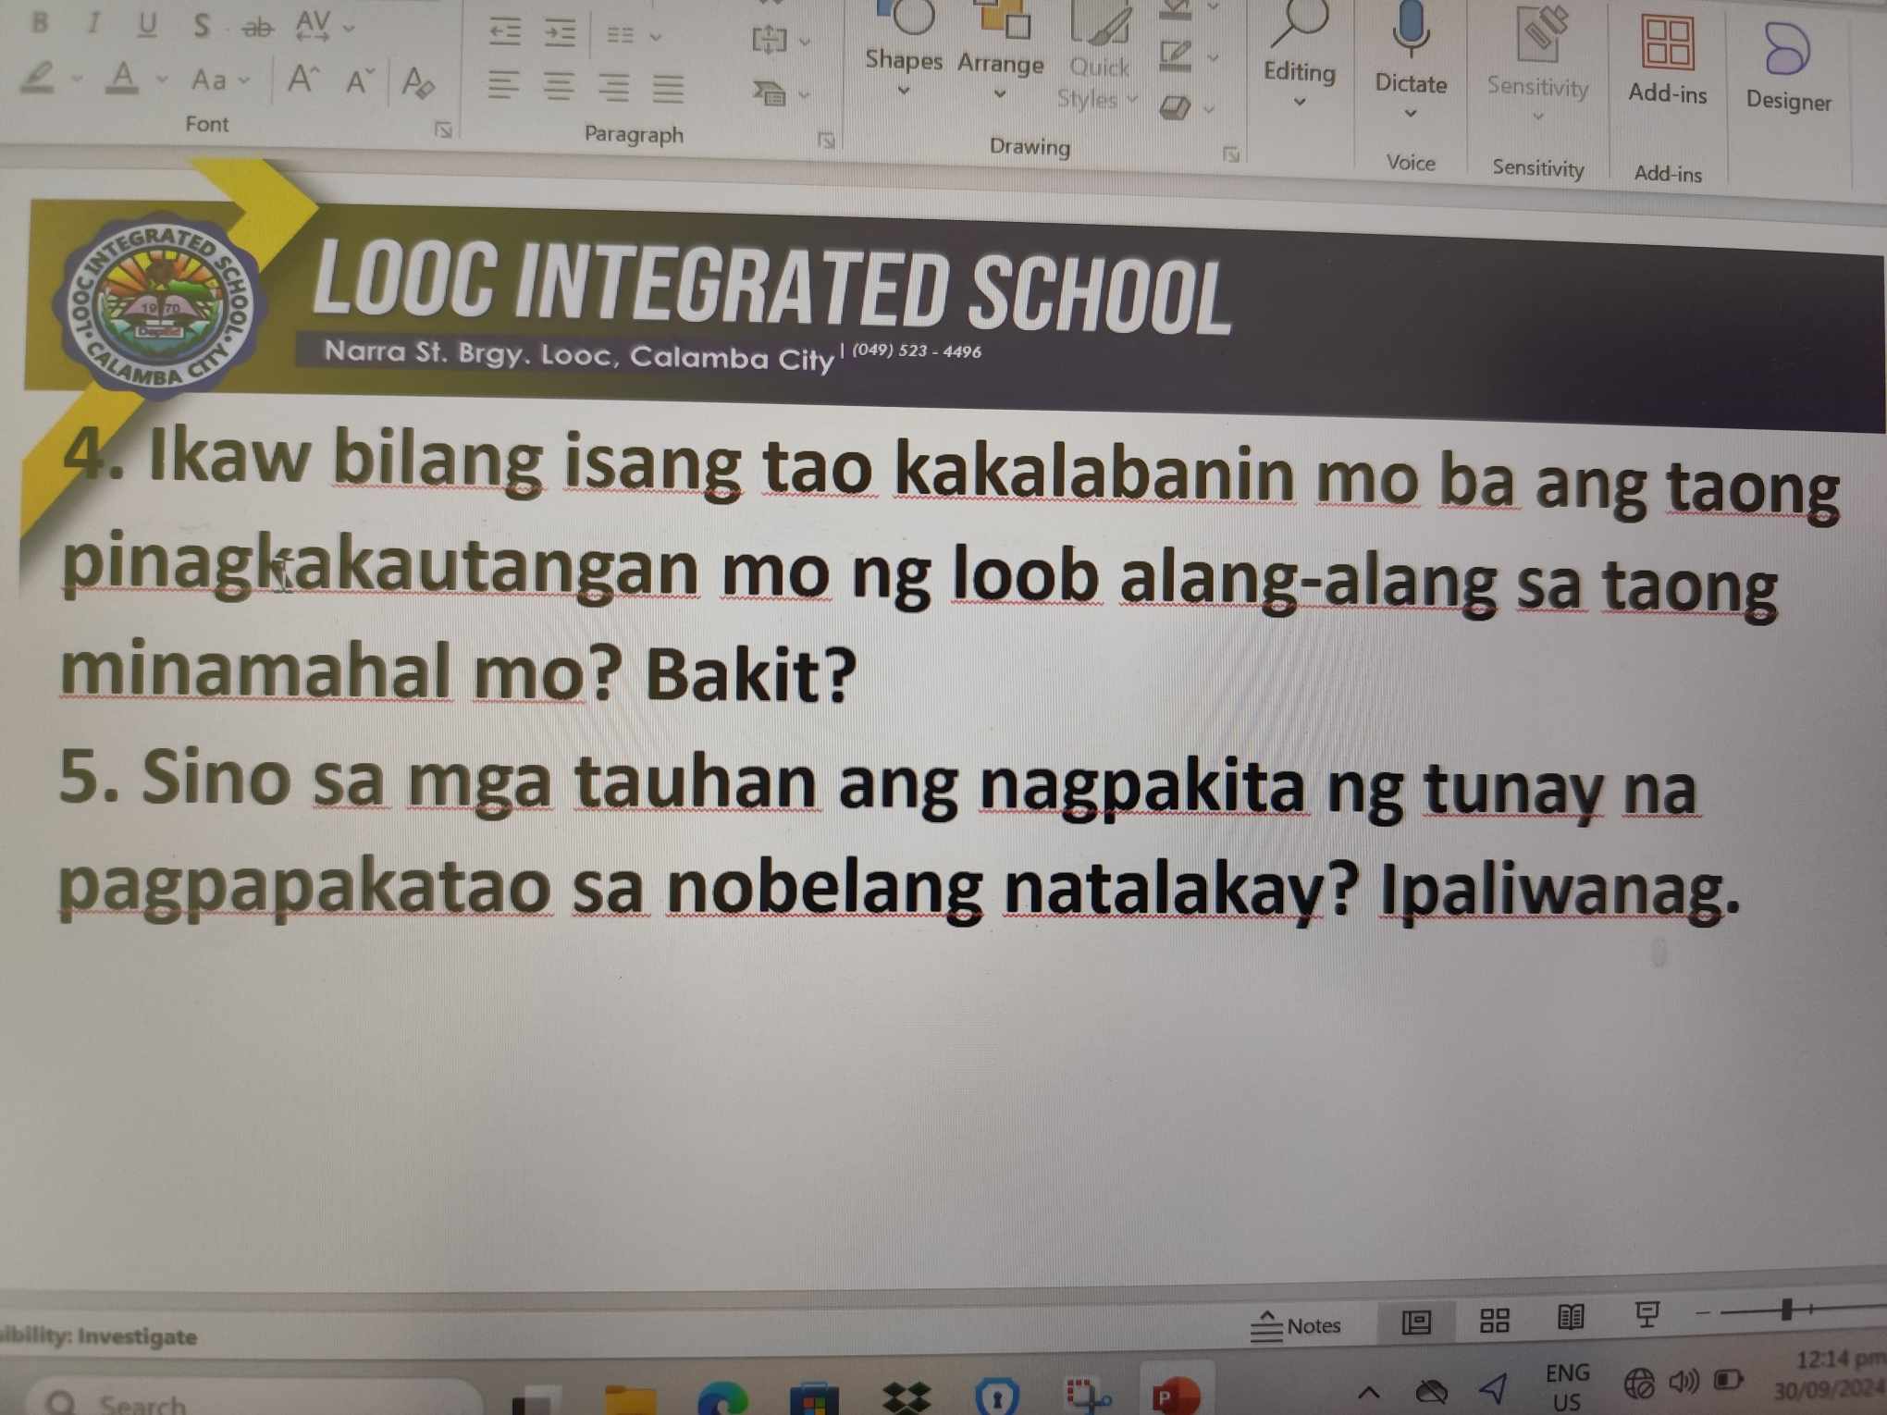Open Align Text vertical options

[x=780, y=40]
